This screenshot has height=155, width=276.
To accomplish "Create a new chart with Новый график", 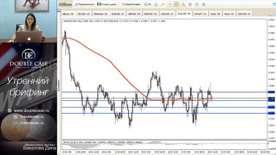I will click(131, 4).
